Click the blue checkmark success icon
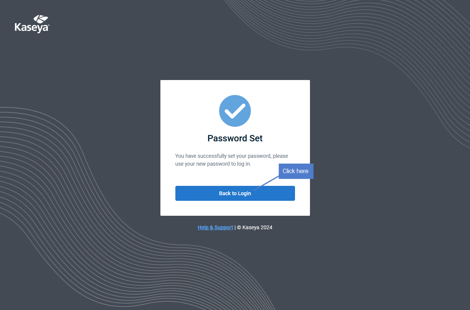 click(235, 111)
